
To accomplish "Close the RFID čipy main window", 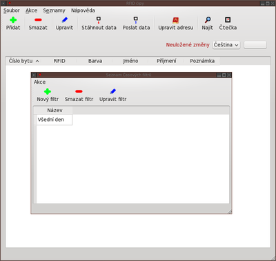I will point(273,3).
